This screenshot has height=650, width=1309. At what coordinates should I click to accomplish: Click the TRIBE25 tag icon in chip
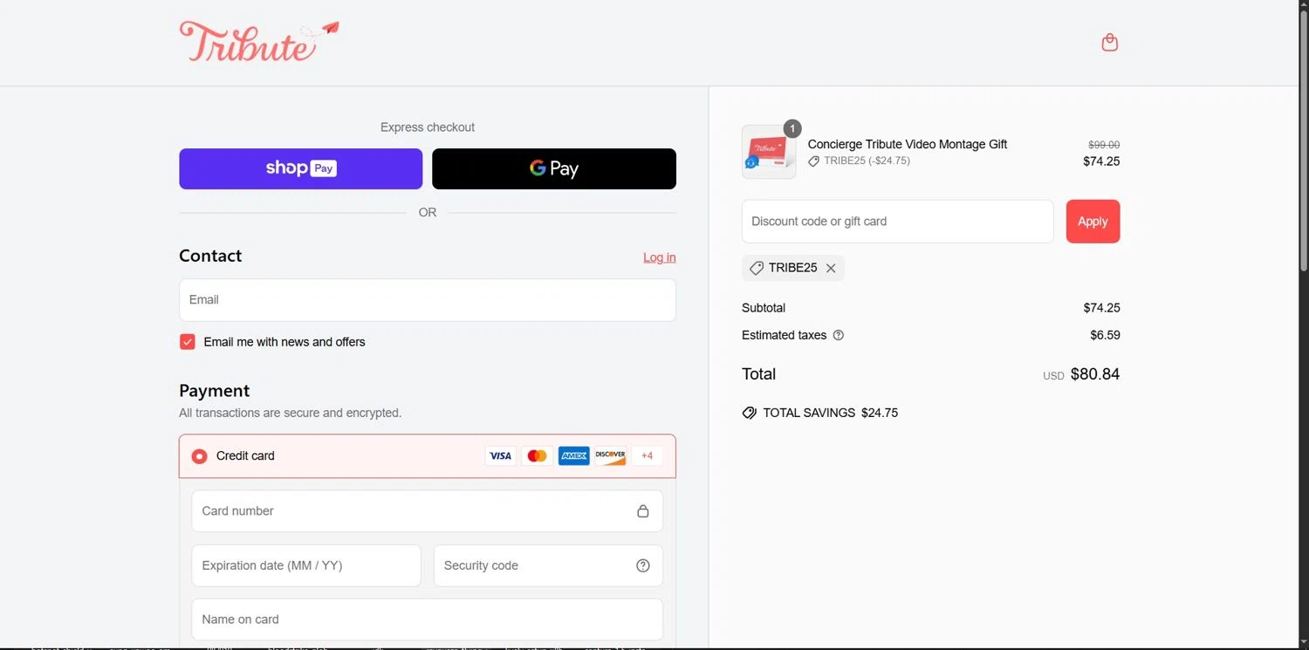tap(757, 268)
